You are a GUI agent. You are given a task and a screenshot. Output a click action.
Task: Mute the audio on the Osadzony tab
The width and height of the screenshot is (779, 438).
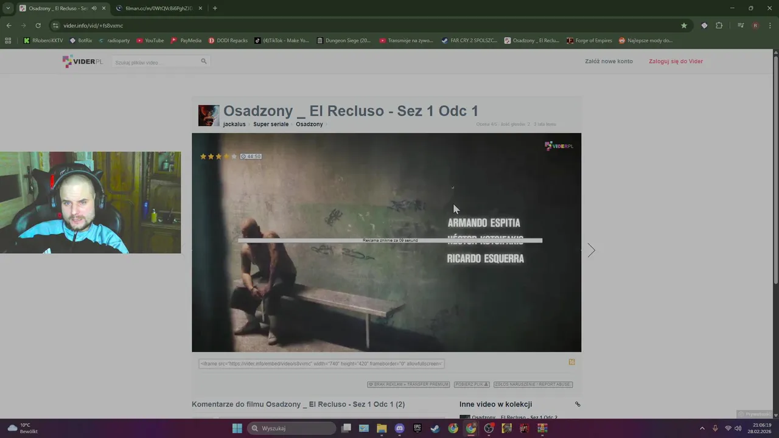pyautogui.click(x=94, y=9)
